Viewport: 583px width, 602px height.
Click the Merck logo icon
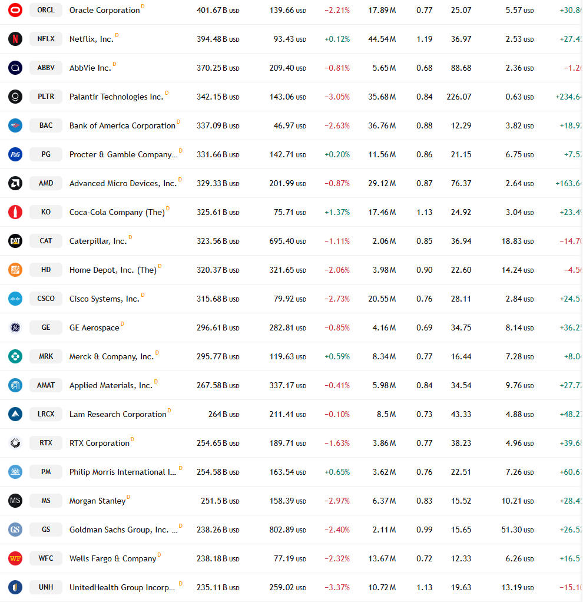click(x=15, y=356)
